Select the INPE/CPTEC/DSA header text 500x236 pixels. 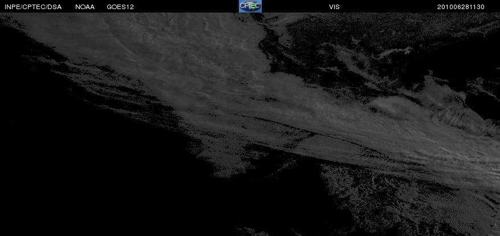(33, 7)
